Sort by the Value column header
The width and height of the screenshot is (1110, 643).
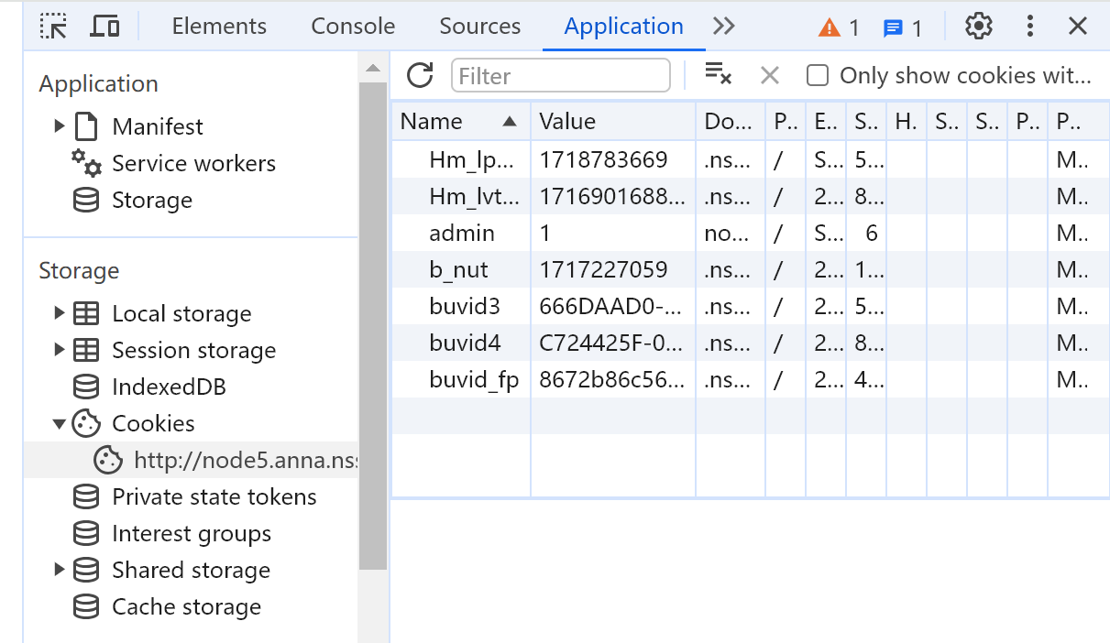point(613,121)
